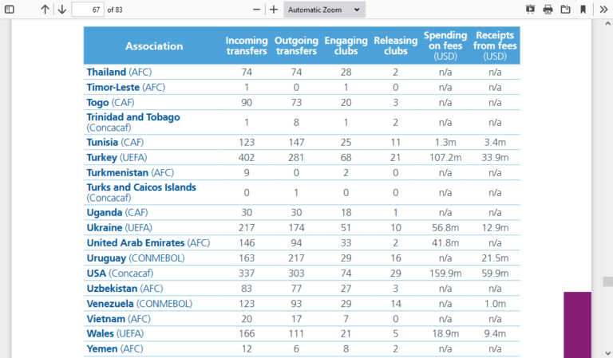Click the Incoming transfers column header
The height and width of the screenshot is (358, 613).
(247, 46)
